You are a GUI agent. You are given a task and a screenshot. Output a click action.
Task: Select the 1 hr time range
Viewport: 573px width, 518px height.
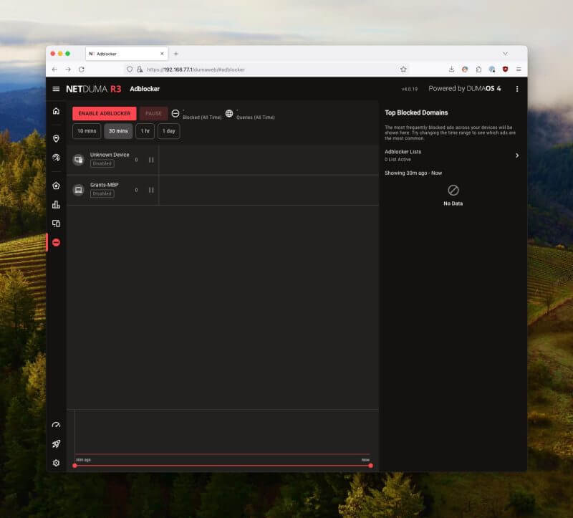click(145, 131)
